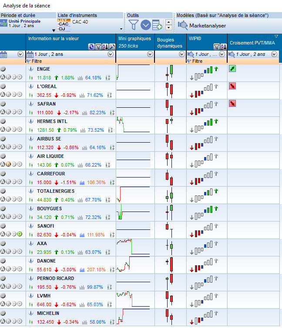This screenshot has height=328, width=282.
Task: Toggle the grey marker ball on L'OREAL row
Action: [x=3, y=86]
